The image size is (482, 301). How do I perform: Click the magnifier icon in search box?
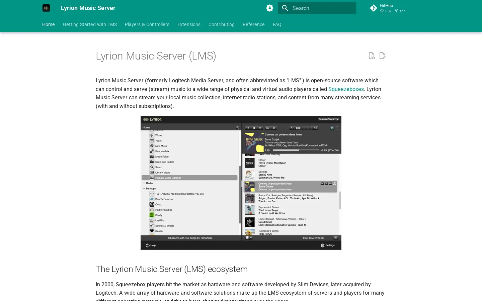coord(285,8)
